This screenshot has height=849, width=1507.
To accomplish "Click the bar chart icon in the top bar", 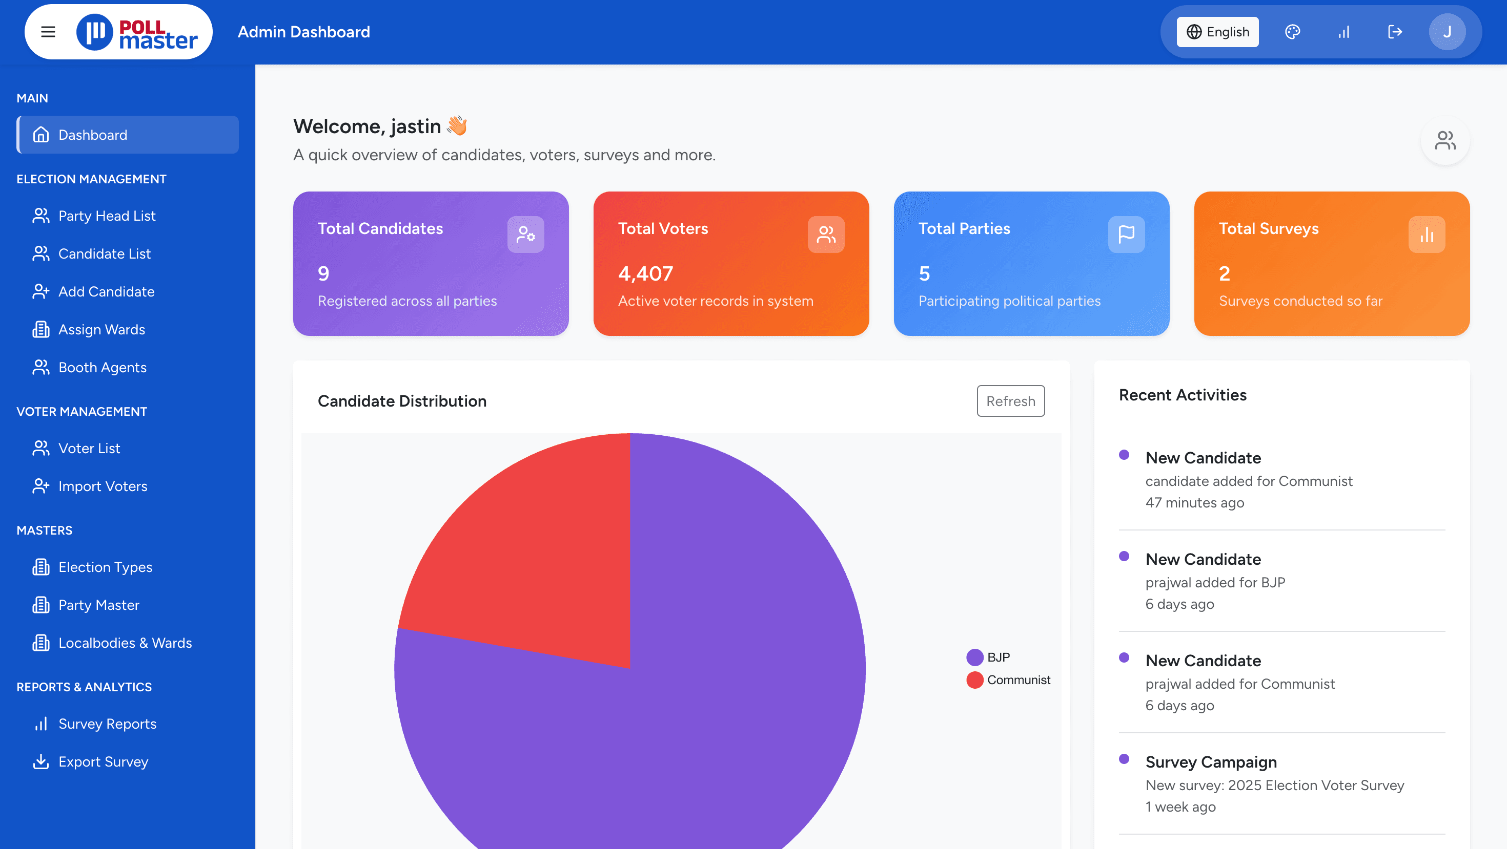I will click(1343, 32).
